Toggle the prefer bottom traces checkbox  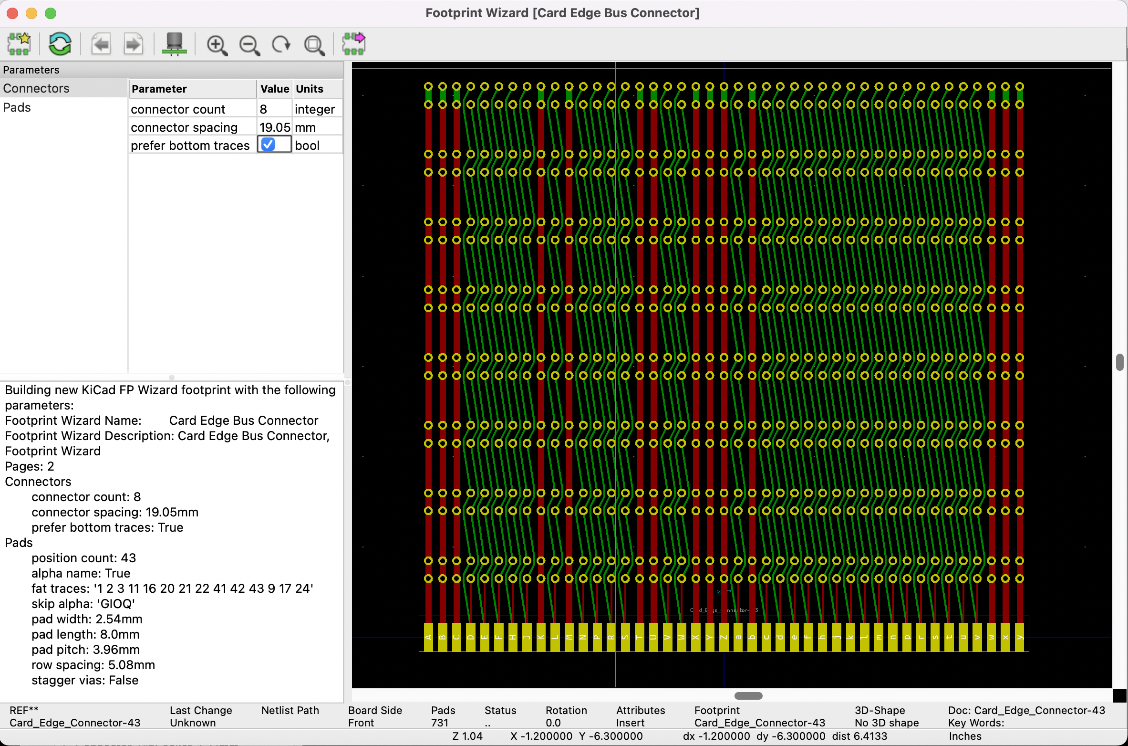pyautogui.click(x=269, y=145)
